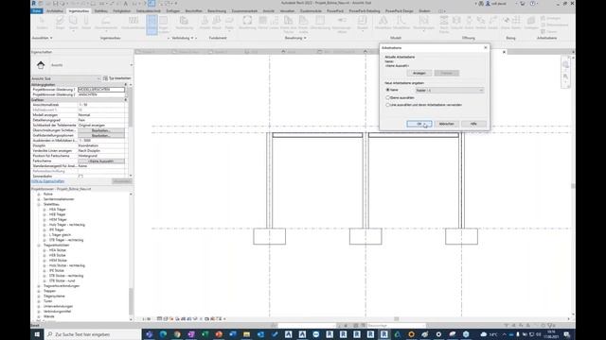
Task: Click the Modelltext tool in ribbon
Action: click(383, 23)
